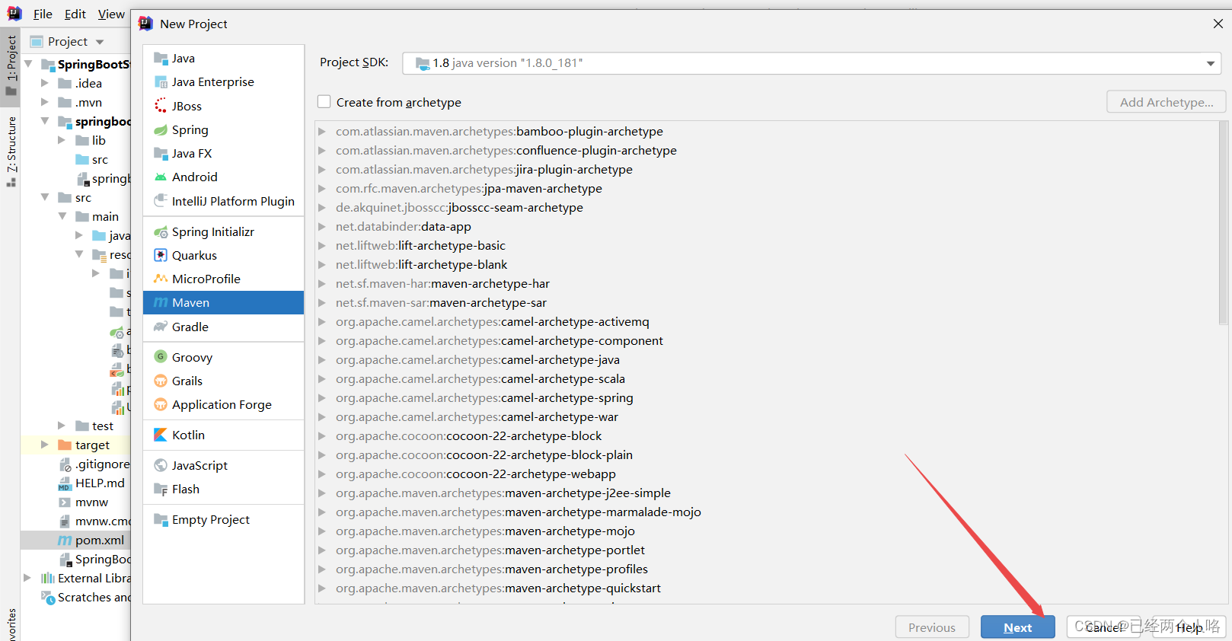Close the New Project dialog
The width and height of the screenshot is (1232, 641).
pyautogui.click(x=1218, y=24)
